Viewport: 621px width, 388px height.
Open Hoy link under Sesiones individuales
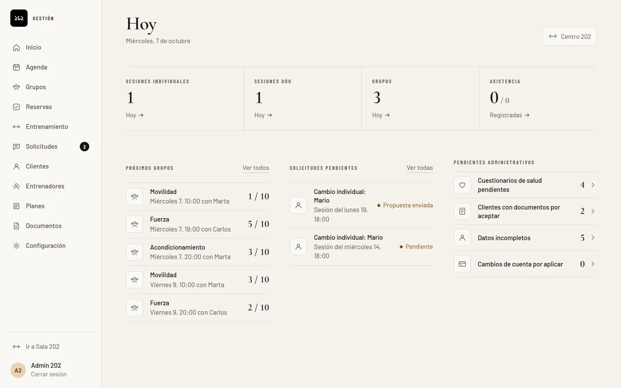pyautogui.click(x=135, y=115)
